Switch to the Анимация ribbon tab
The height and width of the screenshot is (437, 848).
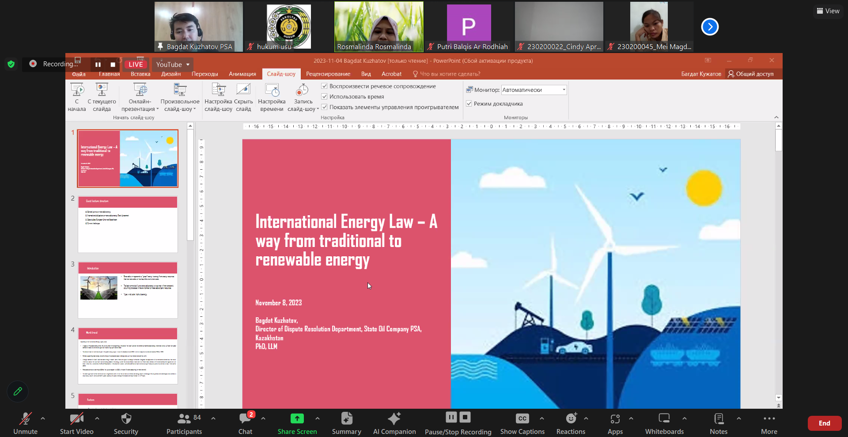242,74
